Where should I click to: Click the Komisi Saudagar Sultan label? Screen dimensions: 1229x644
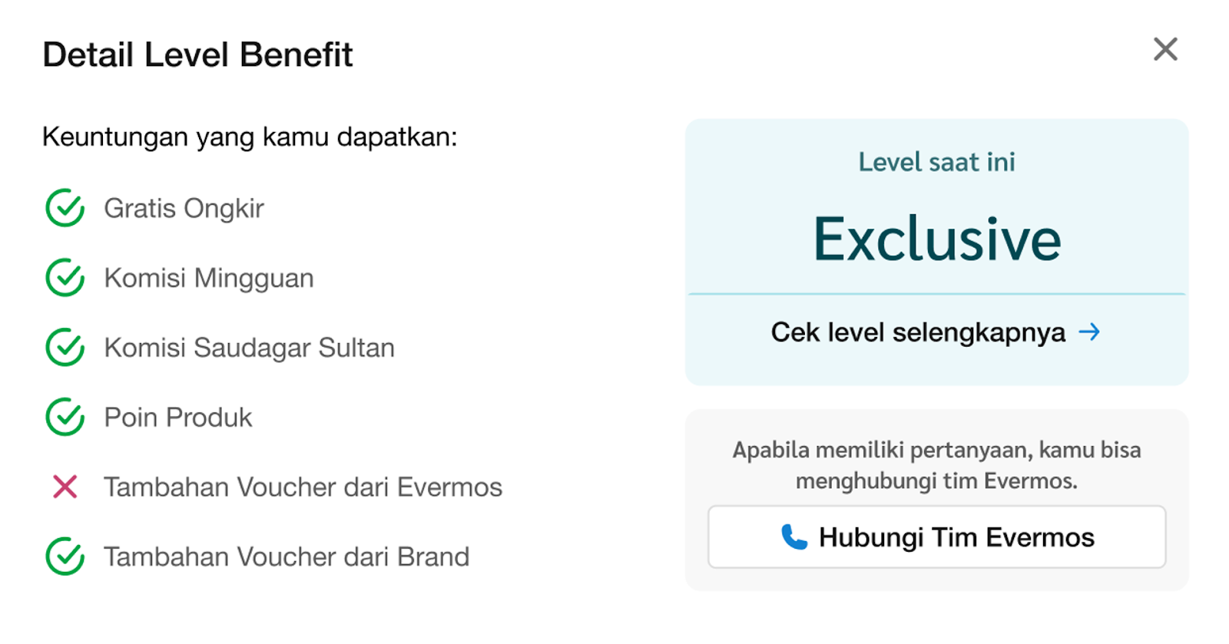(249, 348)
